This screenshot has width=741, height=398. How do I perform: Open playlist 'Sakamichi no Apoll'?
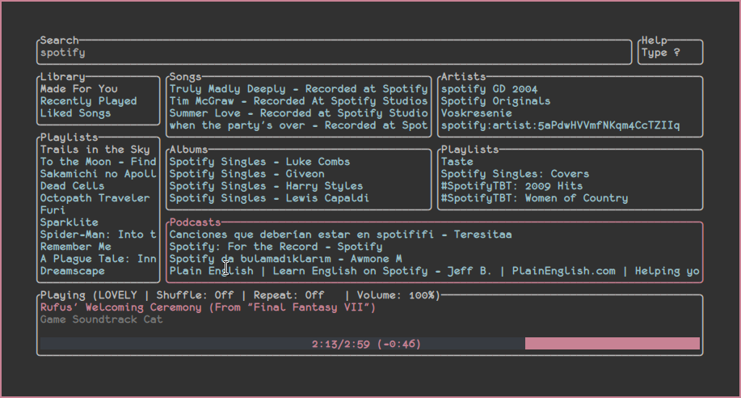click(x=99, y=174)
